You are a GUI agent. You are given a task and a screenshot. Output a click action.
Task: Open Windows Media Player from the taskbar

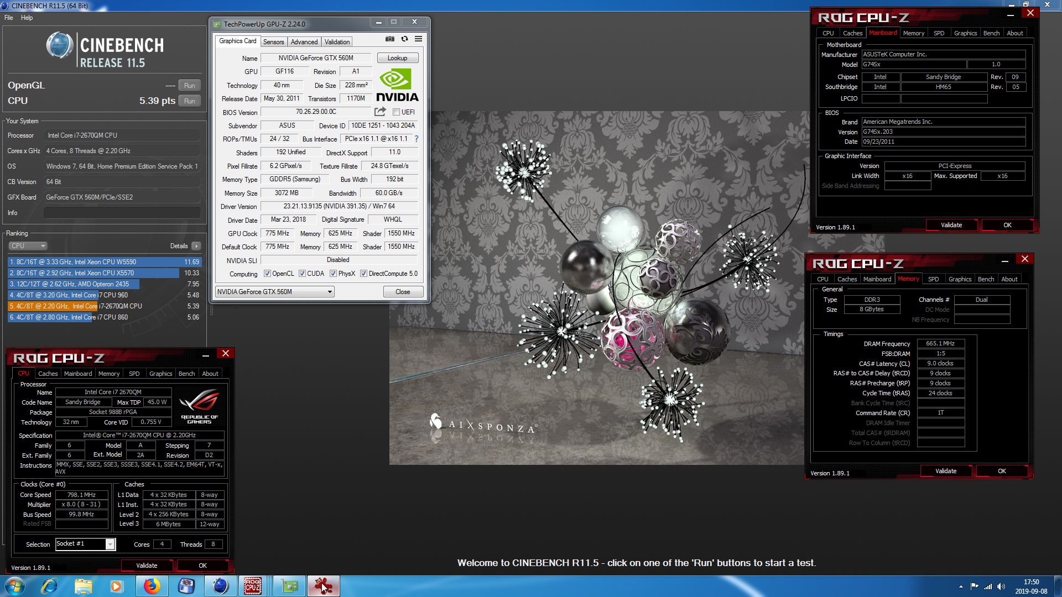[x=117, y=586]
